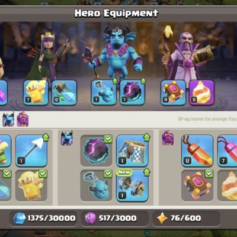Open the New Noble Iron equipment card
This screenshot has width=237, height=237.
click(132, 185)
